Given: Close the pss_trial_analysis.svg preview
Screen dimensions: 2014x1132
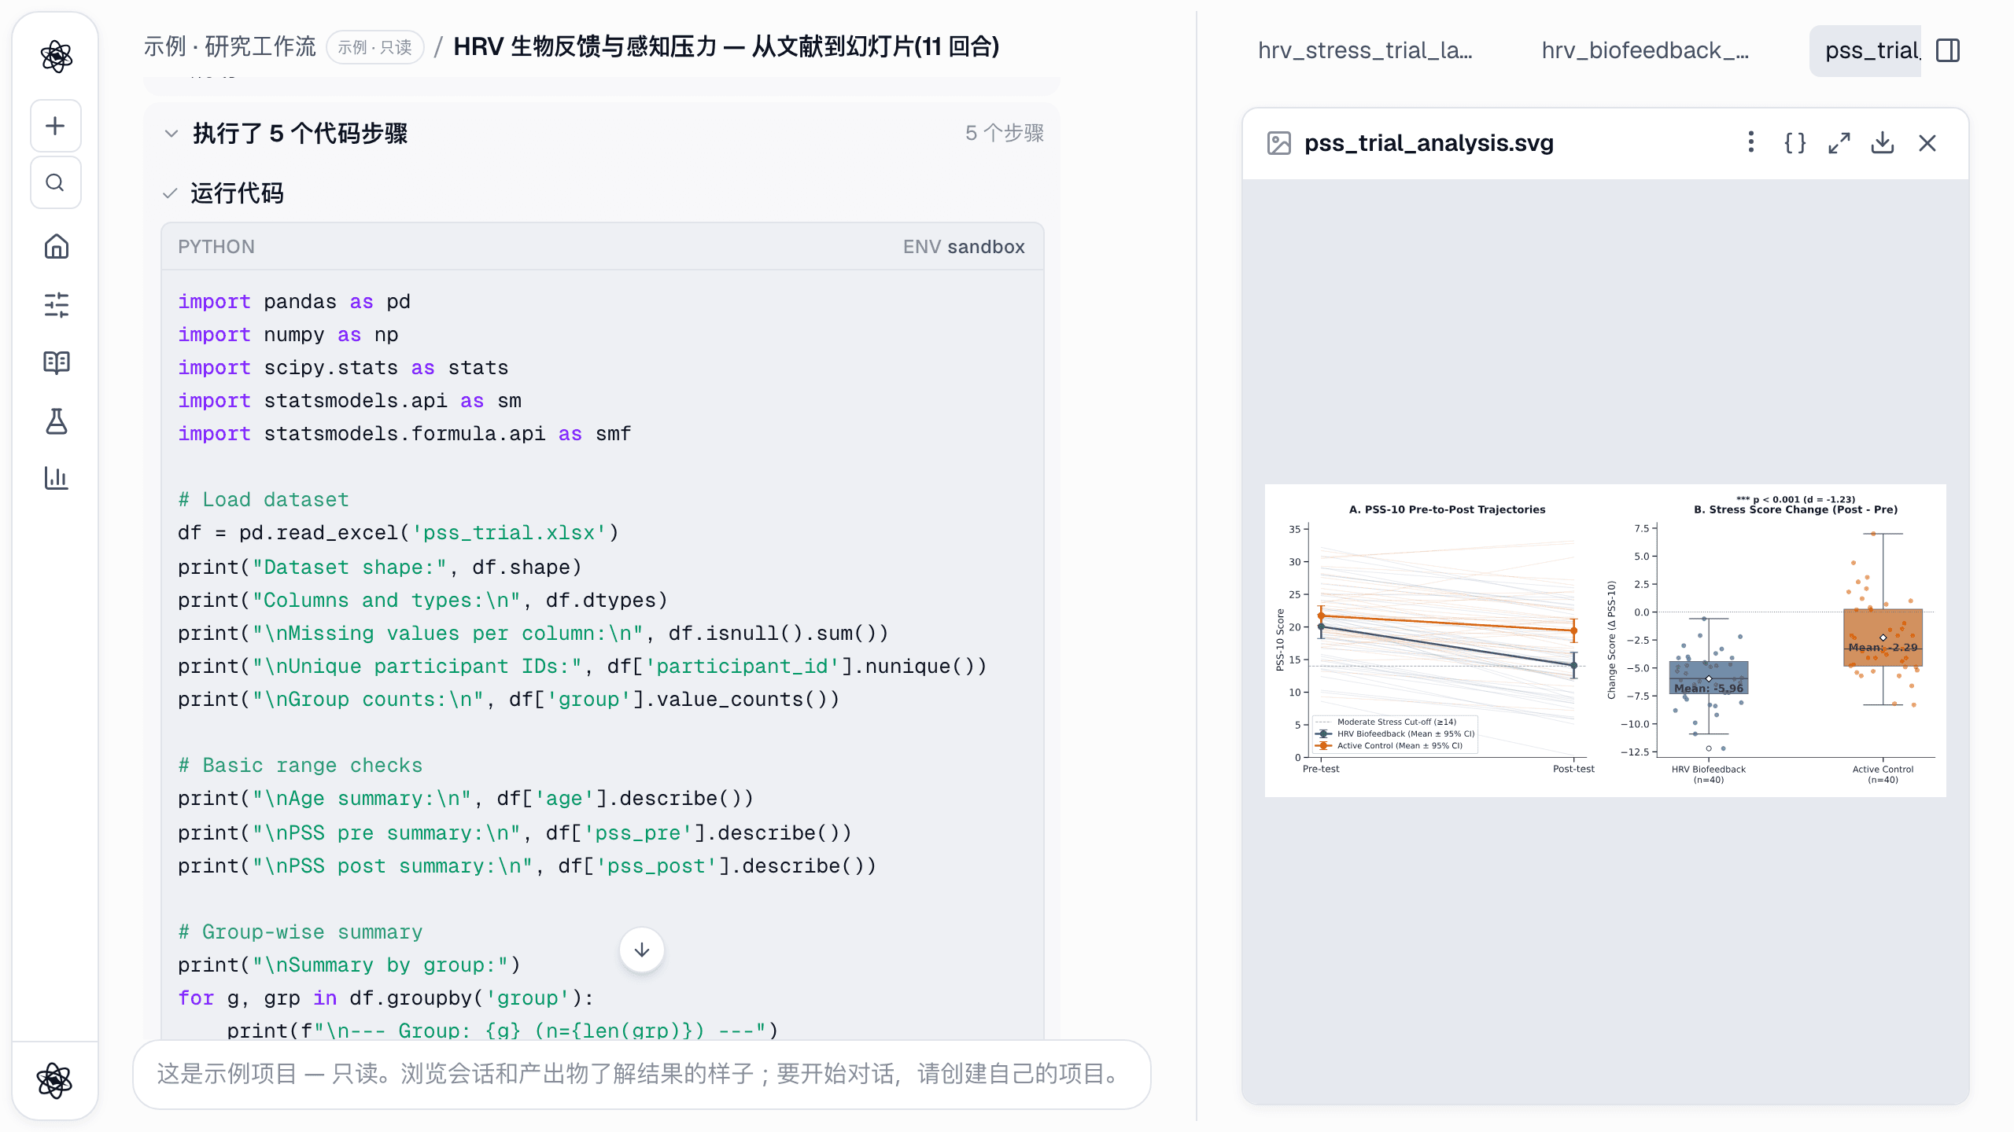Looking at the screenshot, I should tap(1927, 143).
